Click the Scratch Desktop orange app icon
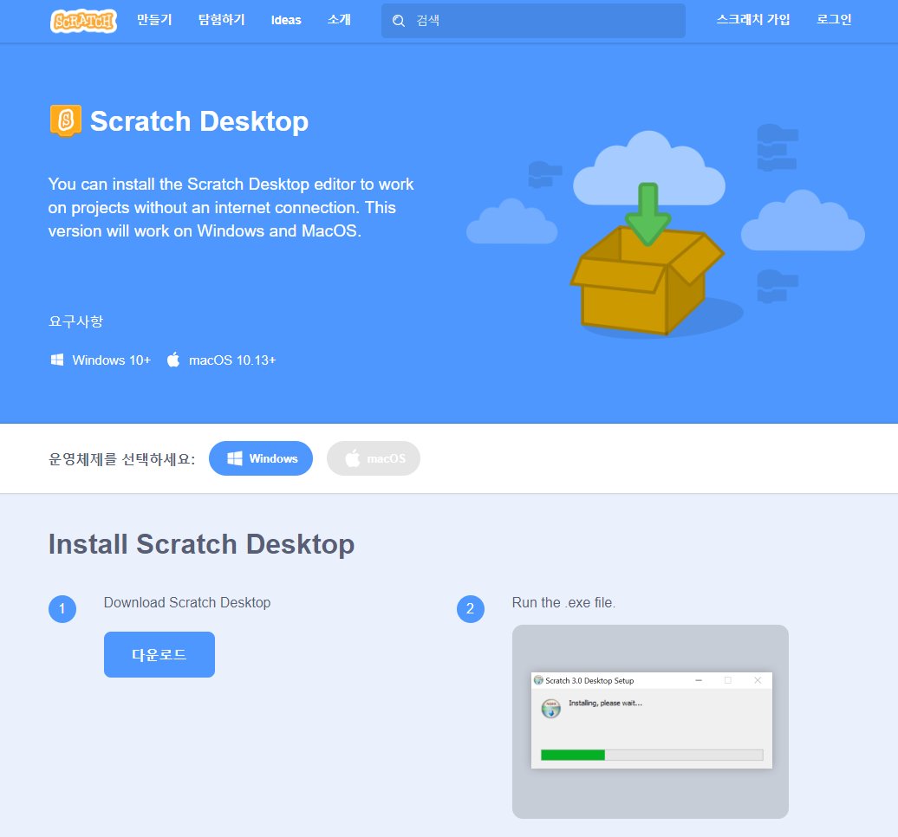Image resolution: width=898 pixels, height=837 pixels. click(x=66, y=120)
